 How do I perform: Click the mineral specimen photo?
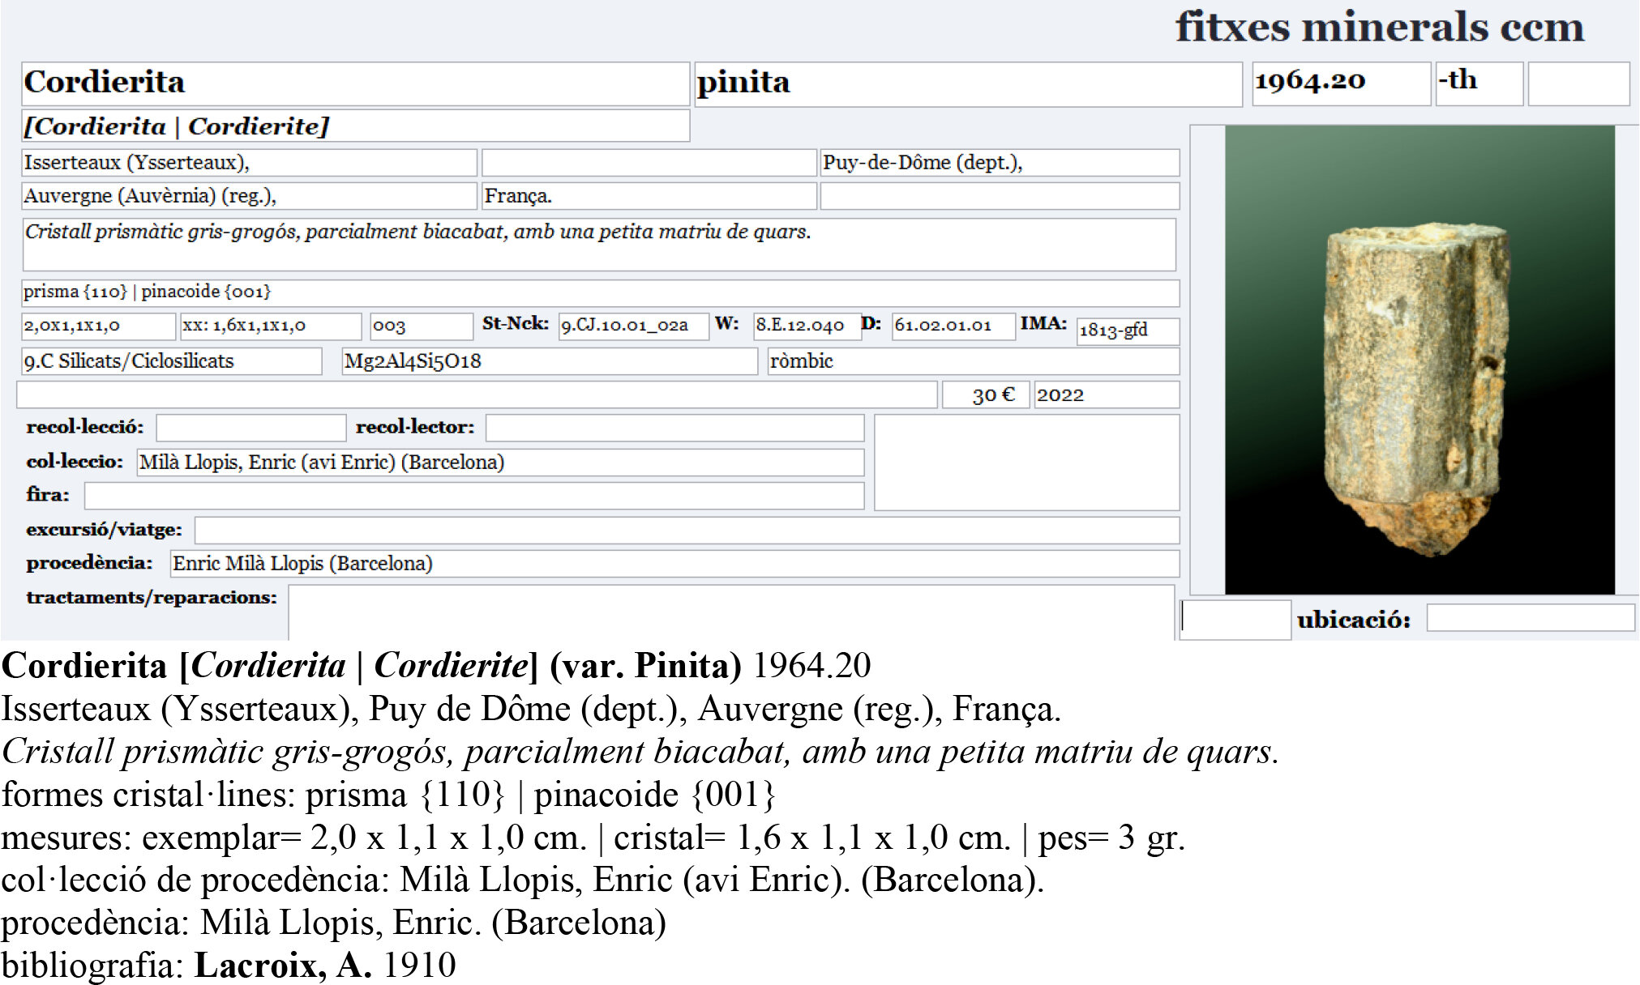click(1419, 360)
